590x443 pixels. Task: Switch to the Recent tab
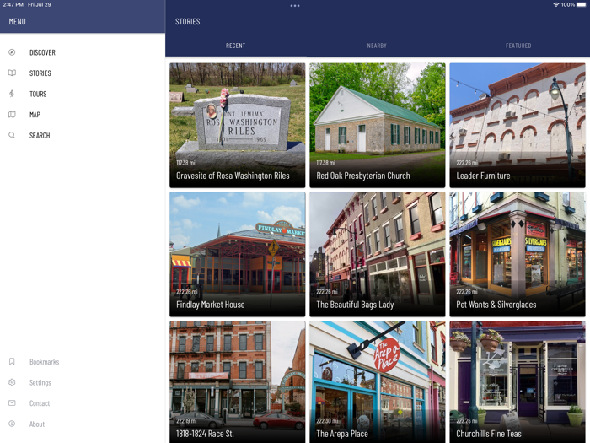click(x=235, y=46)
